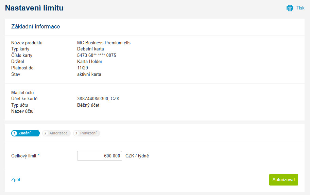Click the MC Business Premium ctls product name

104,43
